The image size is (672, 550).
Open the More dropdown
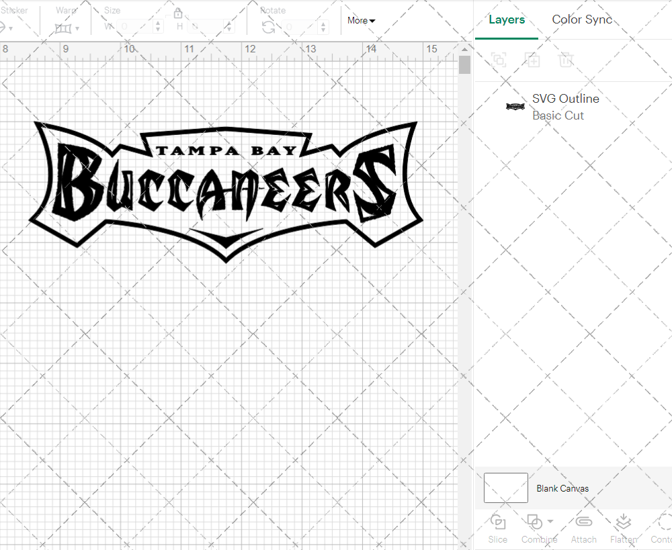pos(361,21)
